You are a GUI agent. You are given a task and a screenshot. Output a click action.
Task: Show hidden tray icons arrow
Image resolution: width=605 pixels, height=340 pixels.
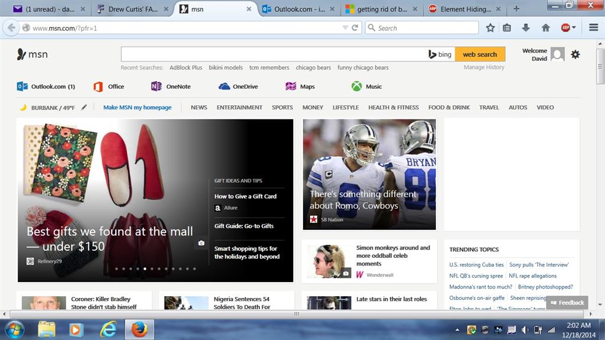point(457,329)
